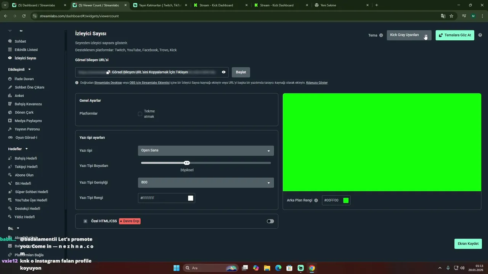Enable the Özel HTML/CSS toggle switch
The width and height of the screenshot is (488, 274).
click(x=270, y=221)
